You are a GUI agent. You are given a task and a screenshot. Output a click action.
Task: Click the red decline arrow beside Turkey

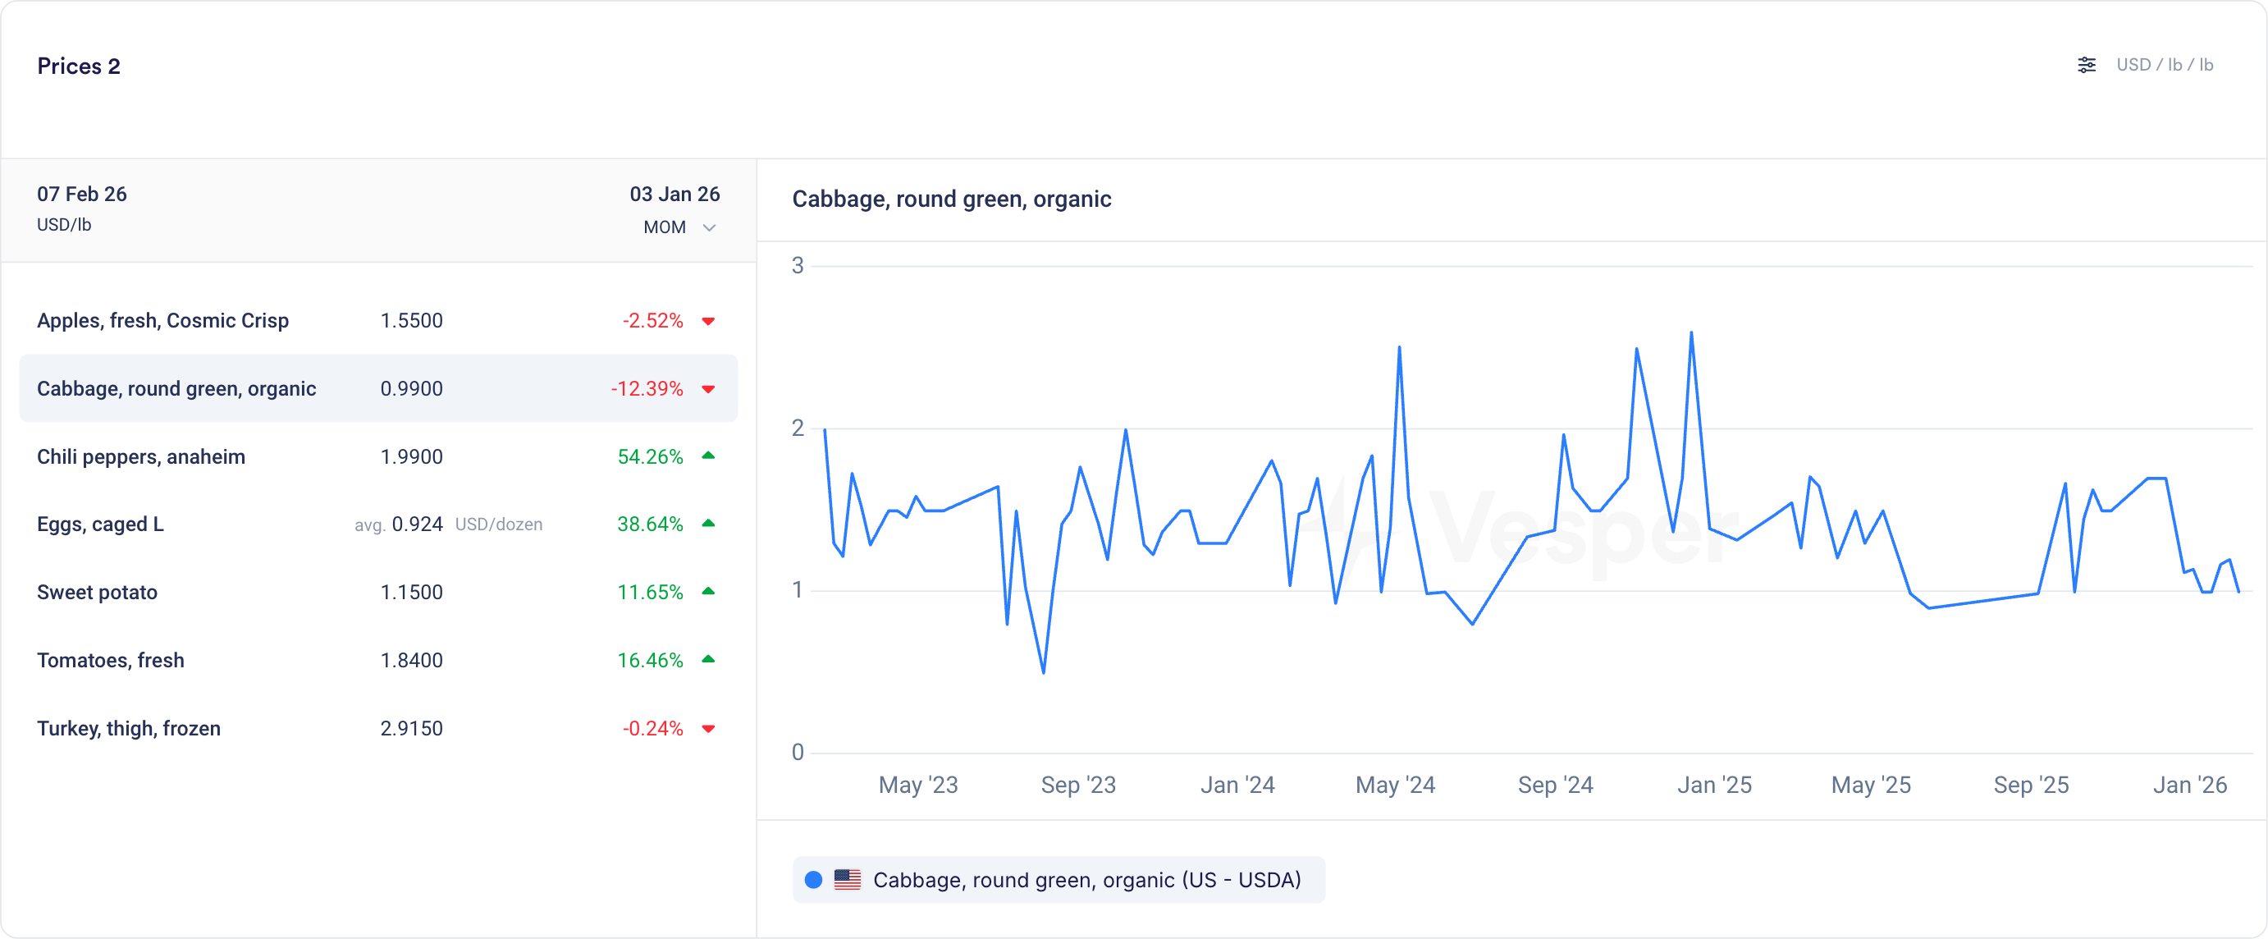pyautogui.click(x=708, y=729)
